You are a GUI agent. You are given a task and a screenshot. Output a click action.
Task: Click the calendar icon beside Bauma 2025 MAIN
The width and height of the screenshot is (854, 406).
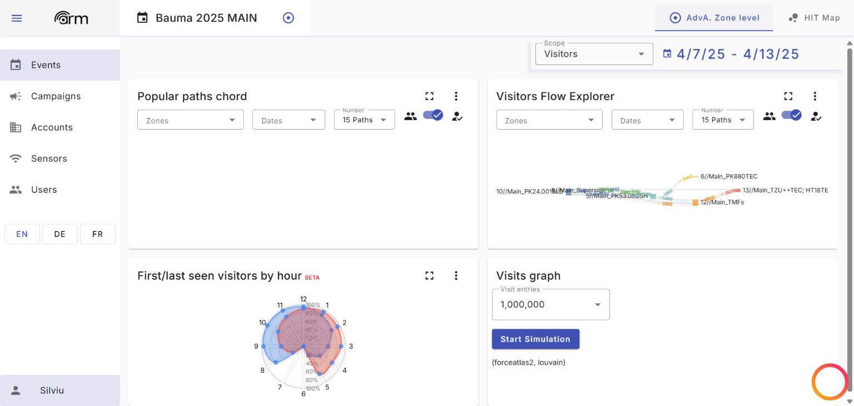pyautogui.click(x=142, y=18)
